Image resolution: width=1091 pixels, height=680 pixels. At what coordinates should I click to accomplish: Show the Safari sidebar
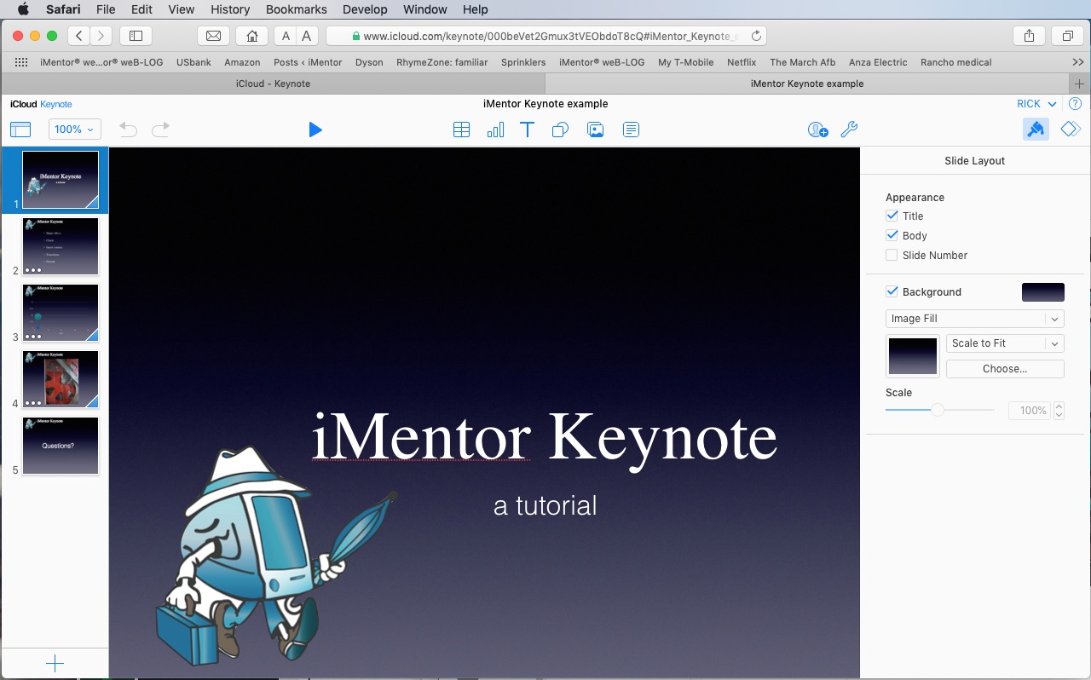(x=136, y=36)
